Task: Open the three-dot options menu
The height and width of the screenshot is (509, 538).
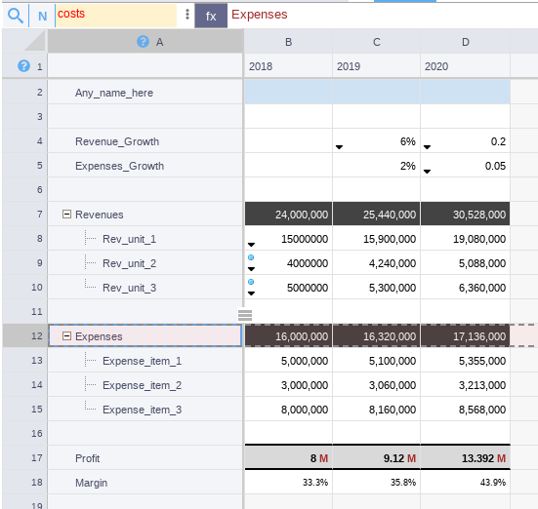Action: [187, 14]
